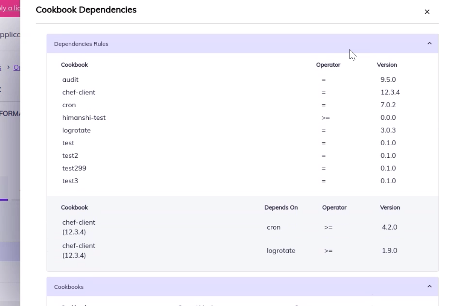Select the chef-client cookbook entry
The height and width of the screenshot is (306, 452).
pos(79,92)
